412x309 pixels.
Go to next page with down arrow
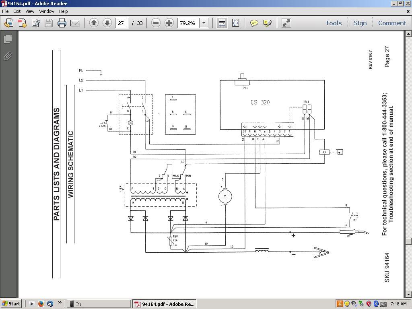click(x=107, y=23)
